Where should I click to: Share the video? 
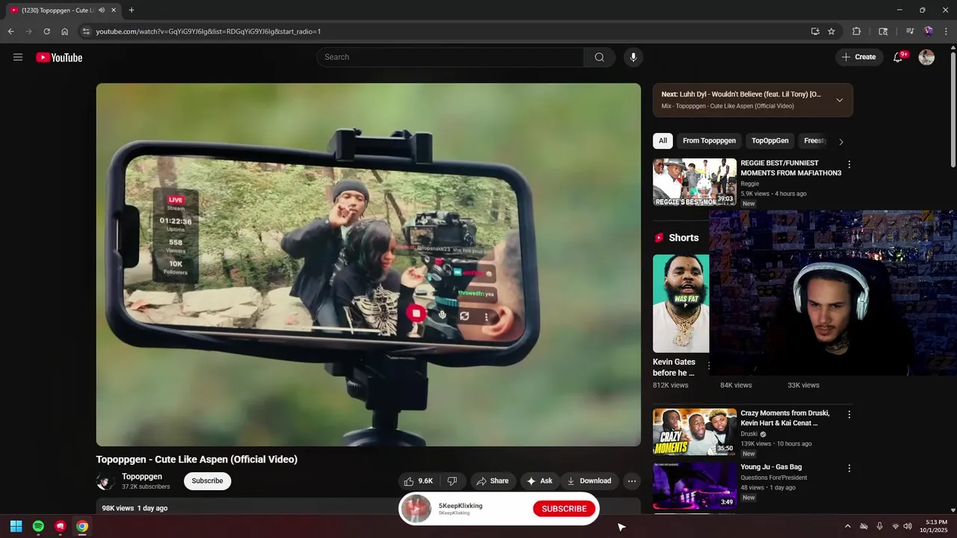492,481
